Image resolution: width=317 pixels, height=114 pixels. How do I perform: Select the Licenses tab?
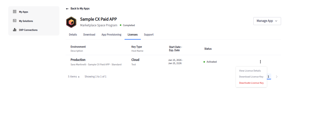click(x=133, y=35)
